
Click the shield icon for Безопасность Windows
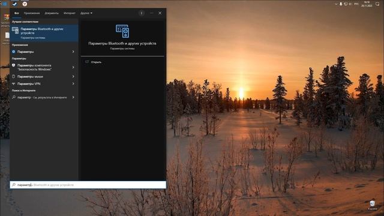(x=13, y=65)
